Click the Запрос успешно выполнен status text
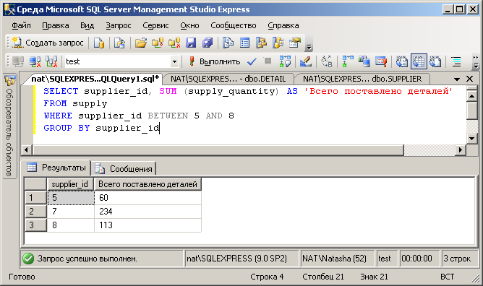483x286 pixels. coord(87,259)
